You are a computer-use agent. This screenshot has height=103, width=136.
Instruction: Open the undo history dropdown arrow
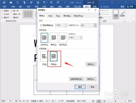[x=47, y=2]
